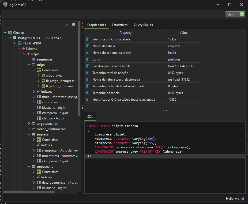Click the HELPIT-DB01 database icon
Viewport: 248px width, 204px height.
20,43
